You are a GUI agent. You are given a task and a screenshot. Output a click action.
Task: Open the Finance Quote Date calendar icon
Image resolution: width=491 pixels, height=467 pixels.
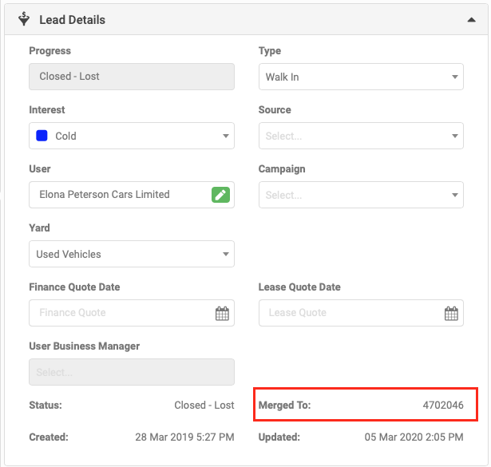(x=222, y=313)
